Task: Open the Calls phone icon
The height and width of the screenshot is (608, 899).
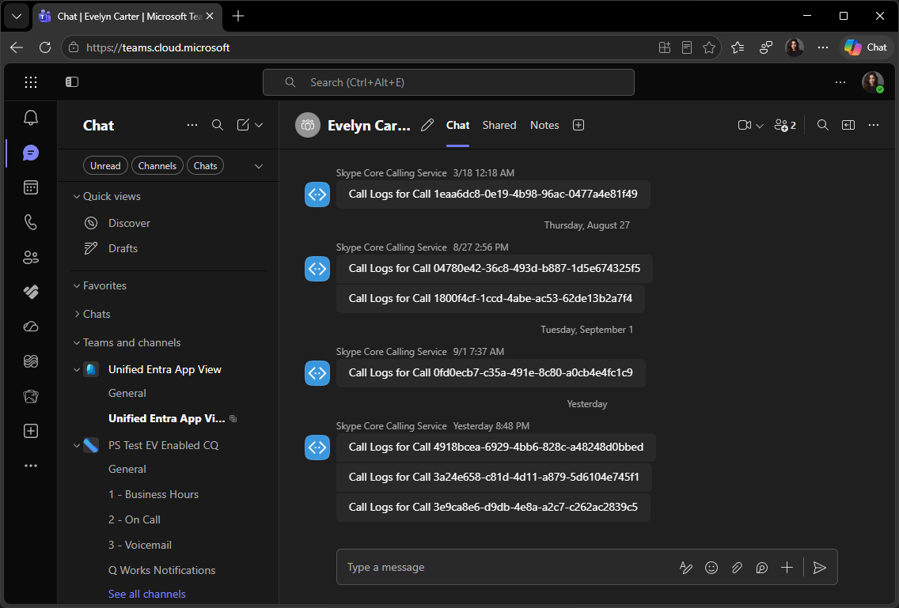Action: tap(31, 222)
